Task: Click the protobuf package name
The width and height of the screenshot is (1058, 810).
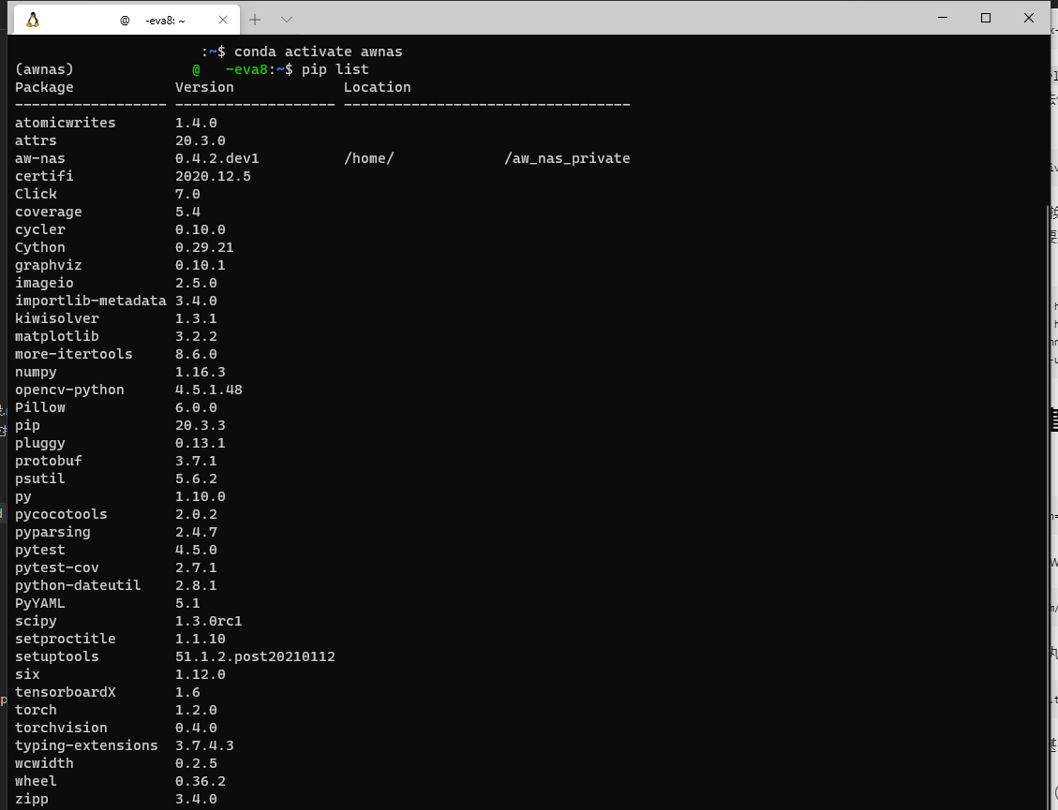Action: pyautogui.click(x=48, y=461)
